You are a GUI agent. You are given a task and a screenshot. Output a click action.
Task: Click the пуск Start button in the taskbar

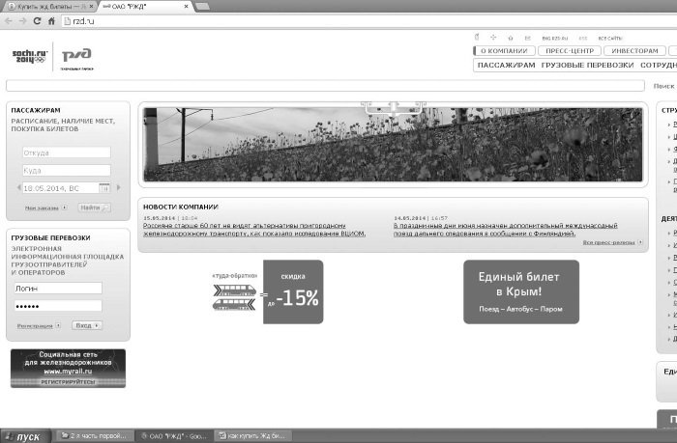pos(25,436)
